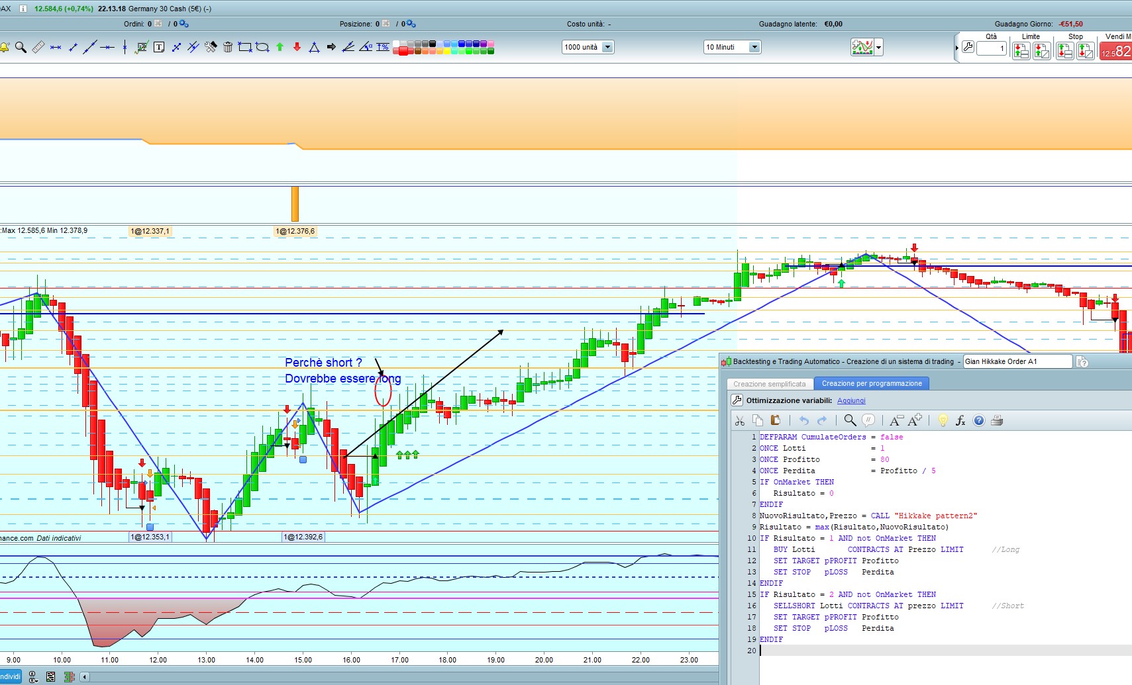Image resolution: width=1132 pixels, height=685 pixels.
Task: Select the magnifier zoom tool
Action: click(x=21, y=47)
